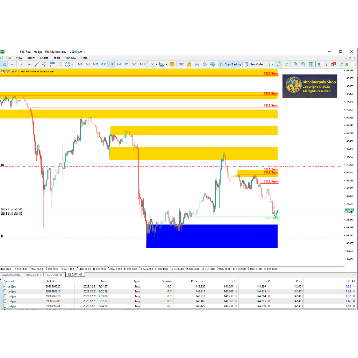Expand the shapes objects dropdown arrow
358x358 pixels.
coord(72,64)
